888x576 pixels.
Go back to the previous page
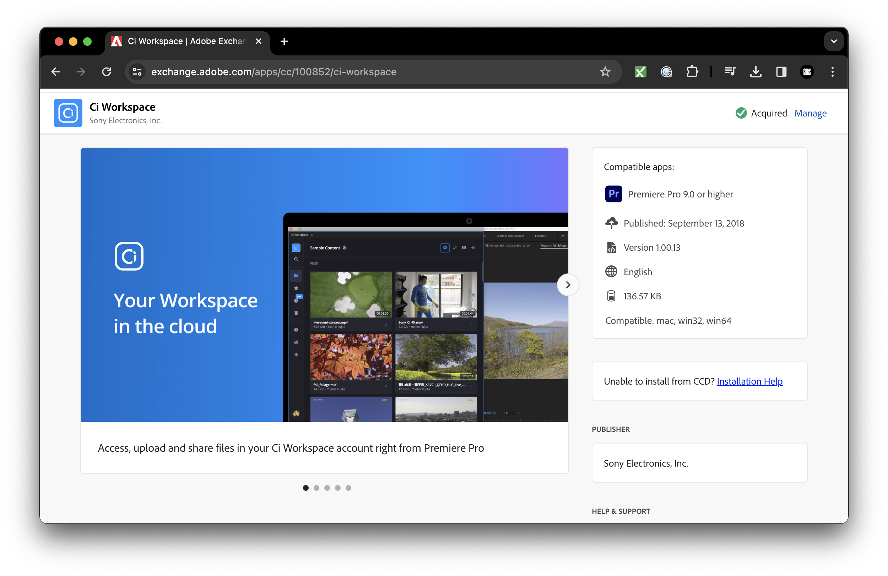[56, 72]
